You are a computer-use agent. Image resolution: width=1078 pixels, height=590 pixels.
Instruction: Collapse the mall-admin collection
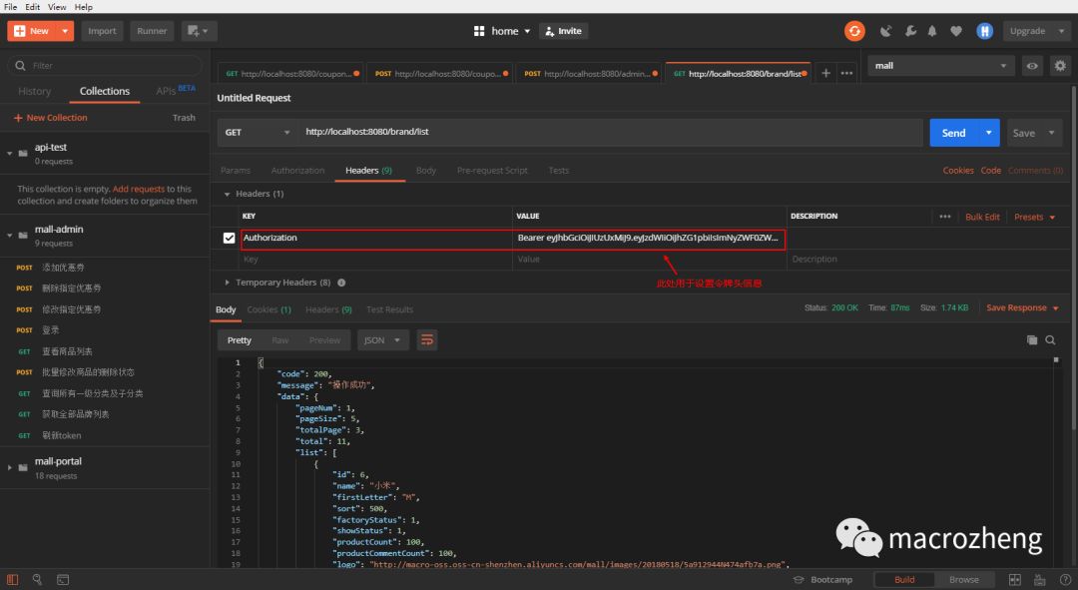point(10,236)
